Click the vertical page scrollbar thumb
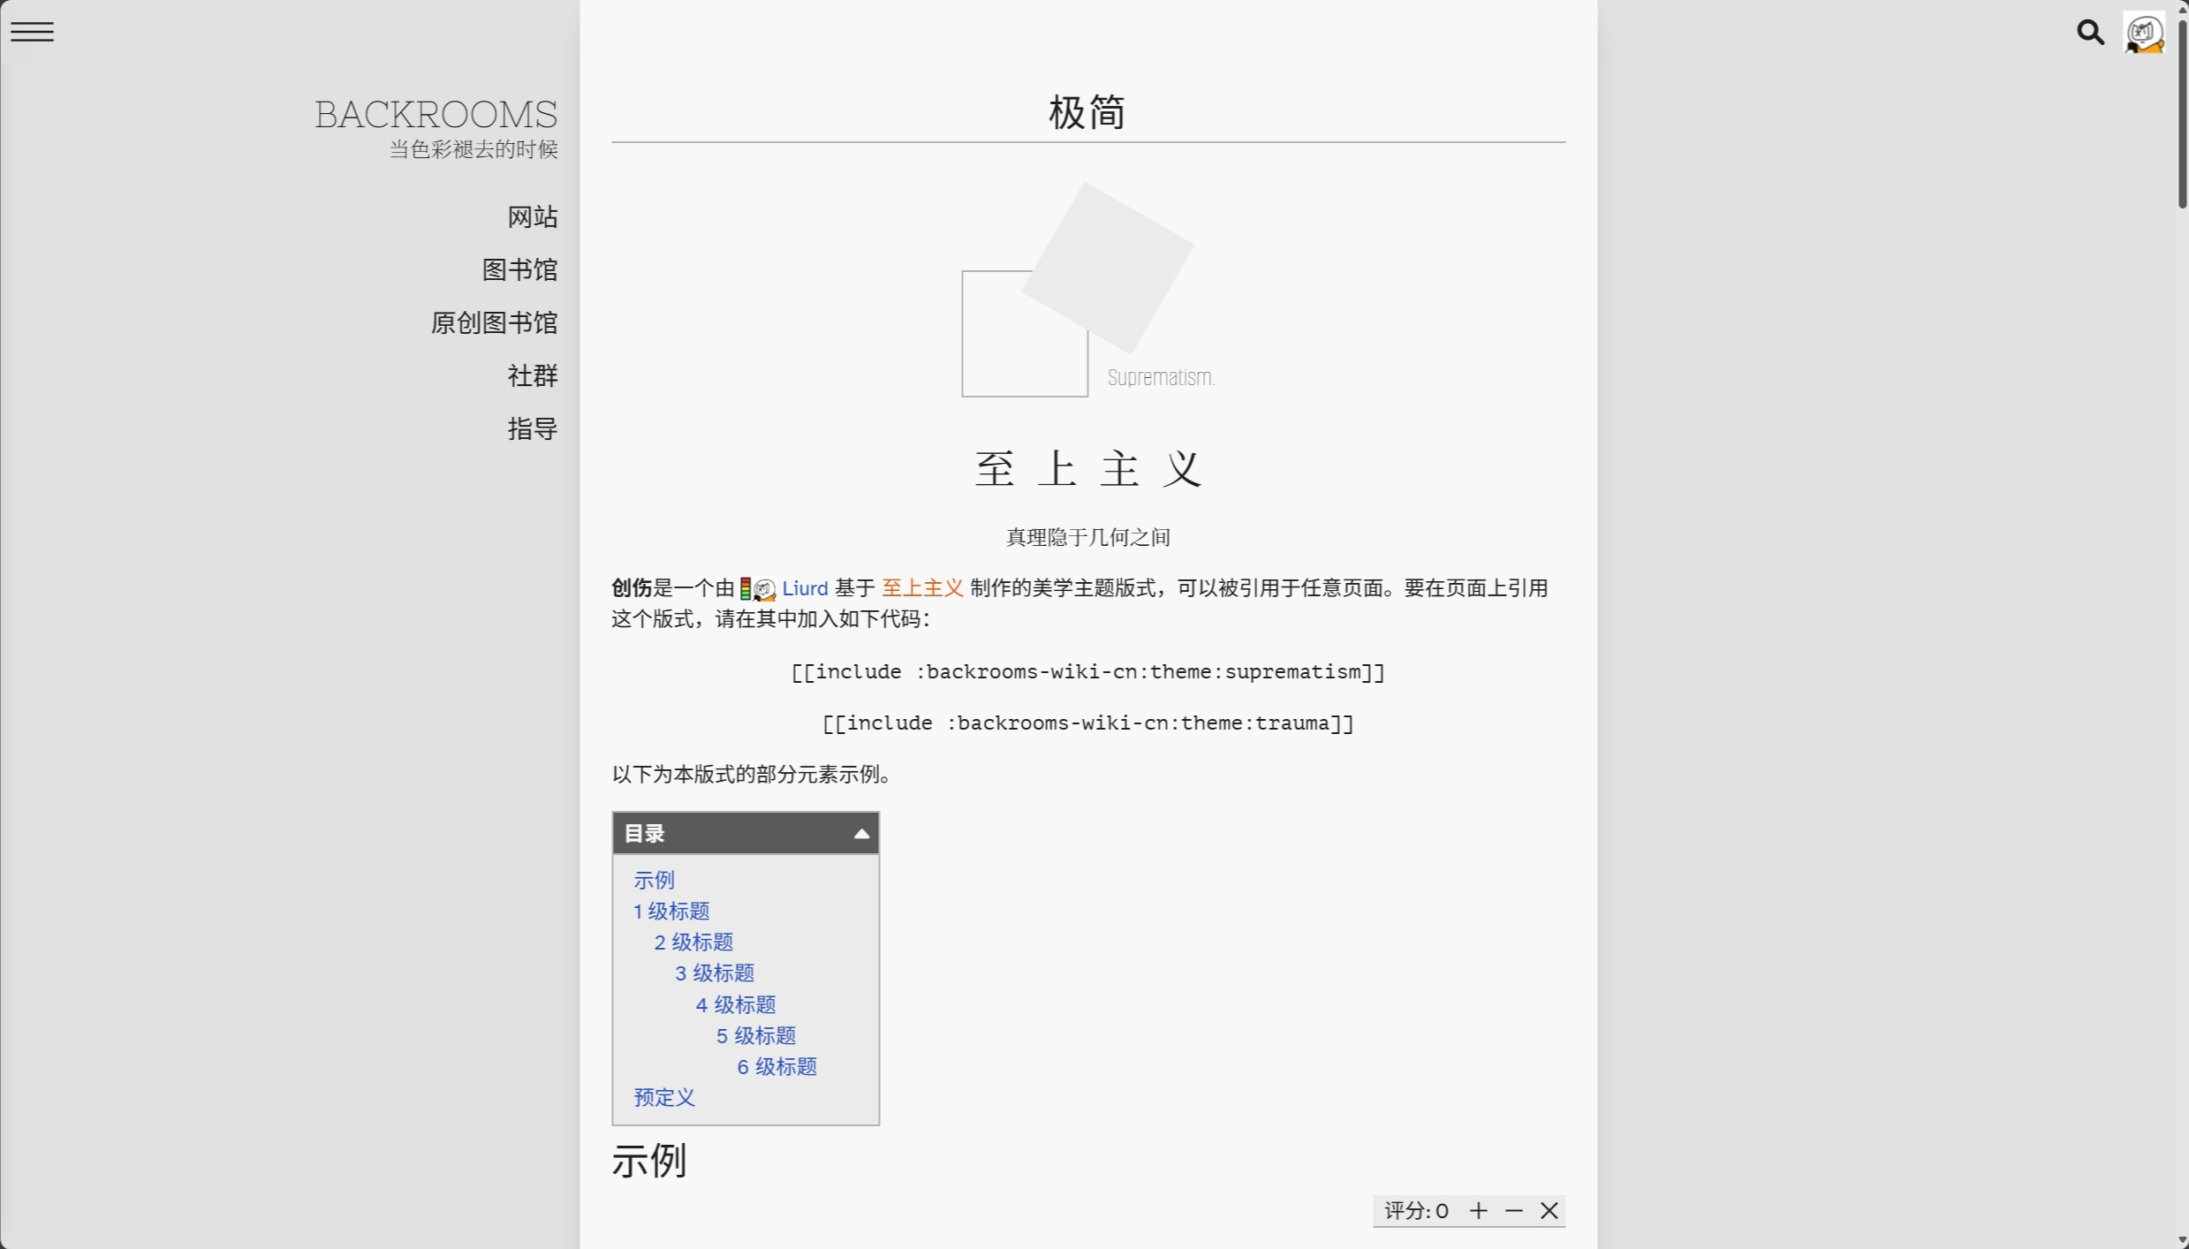The width and height of the screenshot is (2189, 1249). point(2182,113)
